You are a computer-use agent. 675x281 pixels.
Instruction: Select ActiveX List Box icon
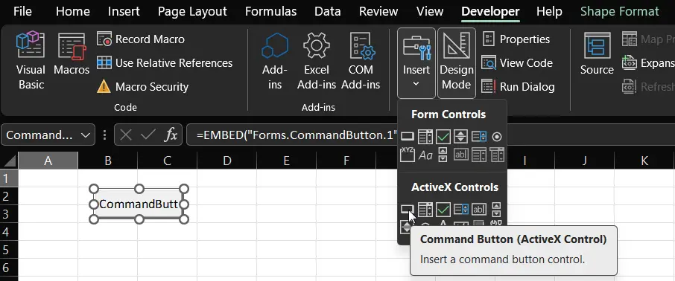461,210
